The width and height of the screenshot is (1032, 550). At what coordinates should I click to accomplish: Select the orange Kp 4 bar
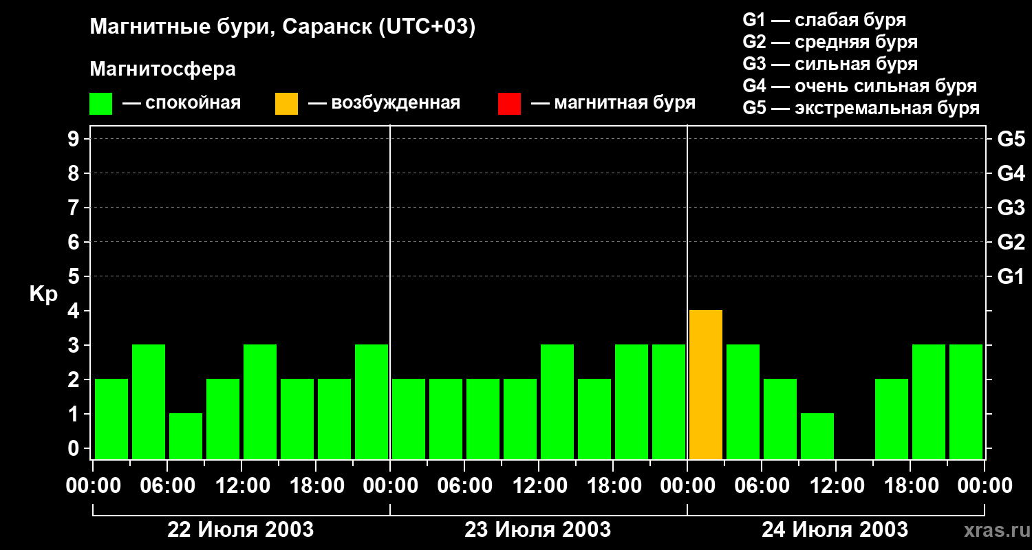pos(706,384)
